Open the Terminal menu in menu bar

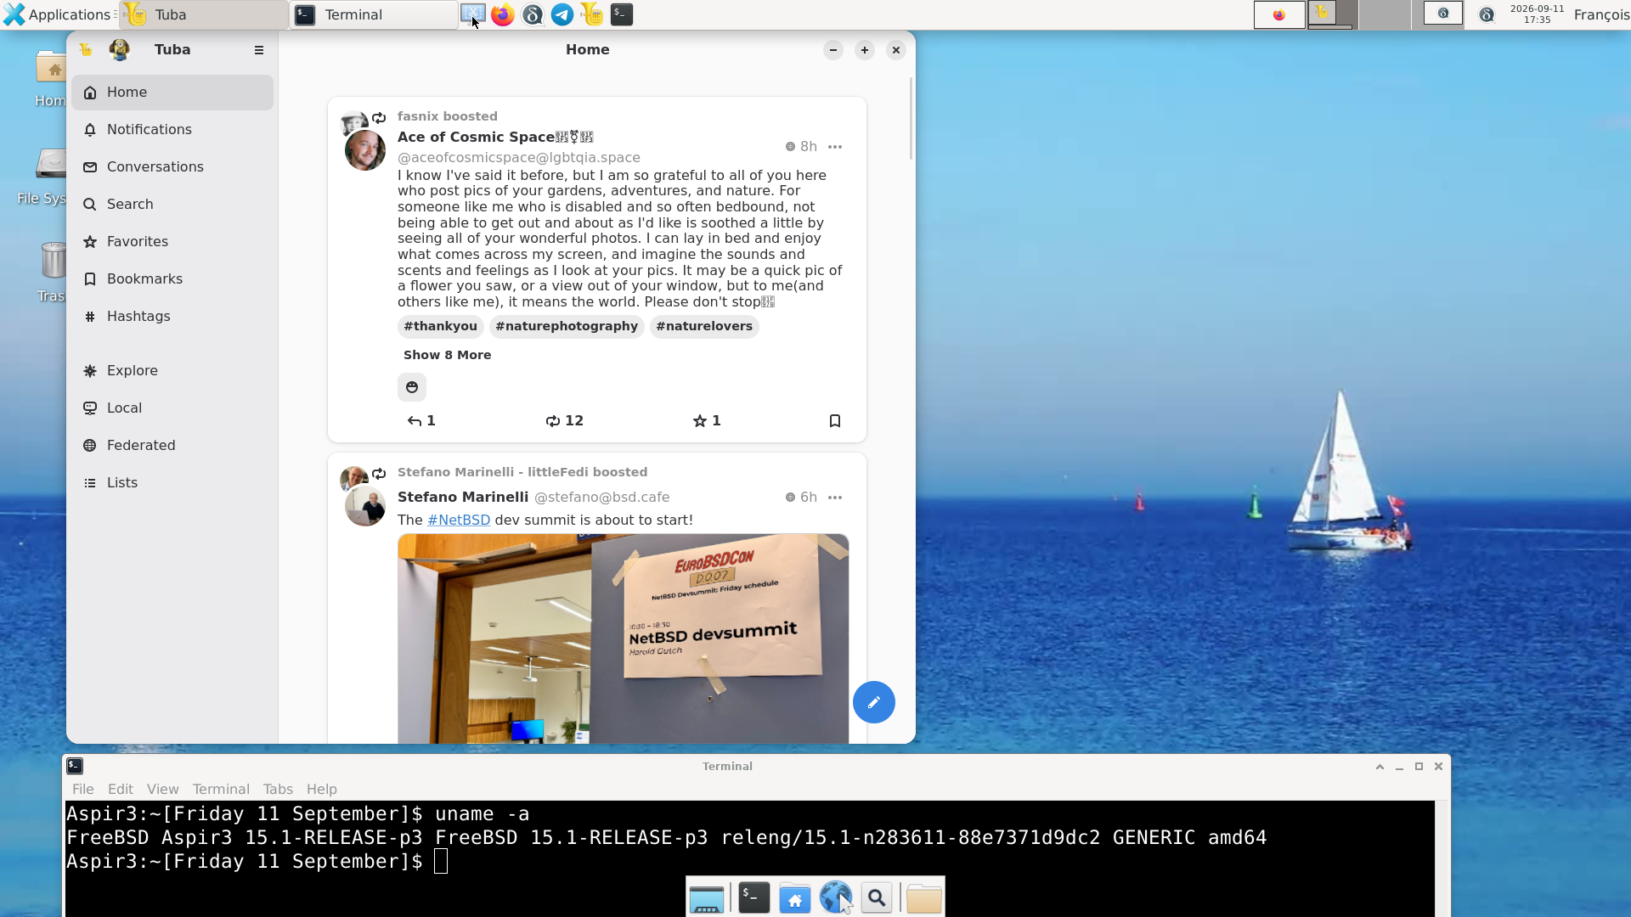point(221,789)
